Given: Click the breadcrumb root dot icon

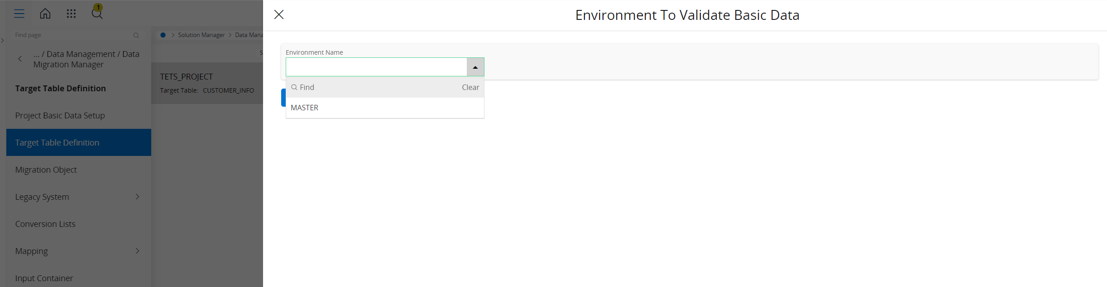Looking at the screenshot, I should coord(163,35).
